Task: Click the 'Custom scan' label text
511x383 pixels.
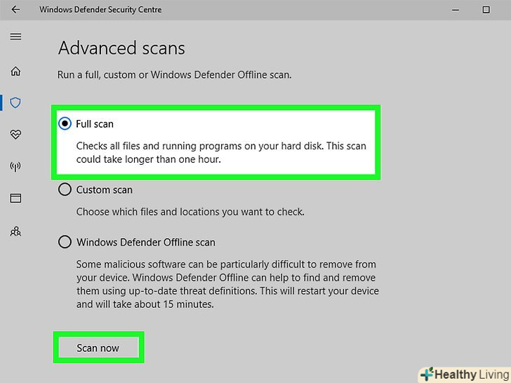Action: pyautogui.click(x=105, y=190)
